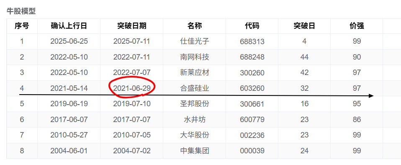Click the 牛股模型 table title
Image resolution: width=401 pixels, height=165 pixels.
[x=21, y=11]
